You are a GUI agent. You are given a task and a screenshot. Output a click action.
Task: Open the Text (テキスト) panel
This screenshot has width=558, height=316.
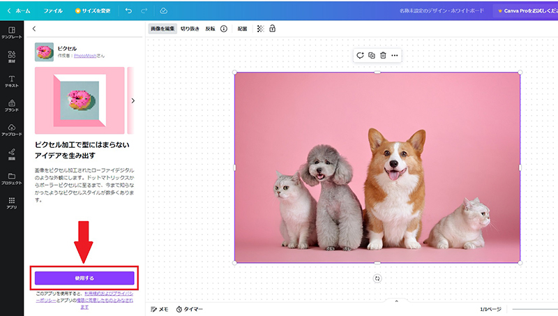pos(12,81)
